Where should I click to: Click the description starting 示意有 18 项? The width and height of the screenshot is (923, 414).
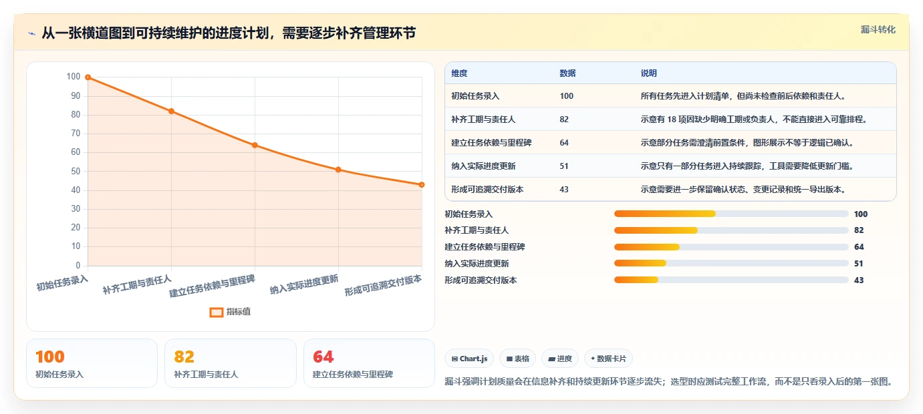pos(755,120)
